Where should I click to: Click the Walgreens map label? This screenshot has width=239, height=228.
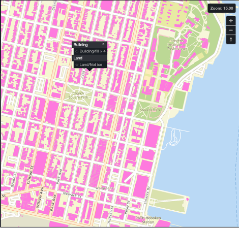[104, 188]
